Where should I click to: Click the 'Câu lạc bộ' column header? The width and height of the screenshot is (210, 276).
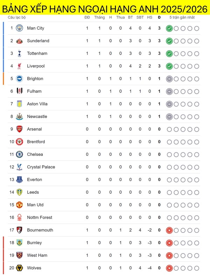(17, 17)
